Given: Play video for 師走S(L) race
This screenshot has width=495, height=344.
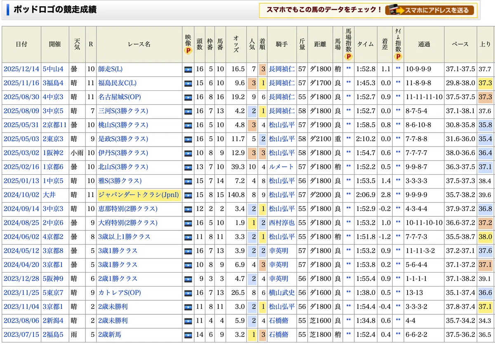Looking at the screenshot, I should 188,69.
